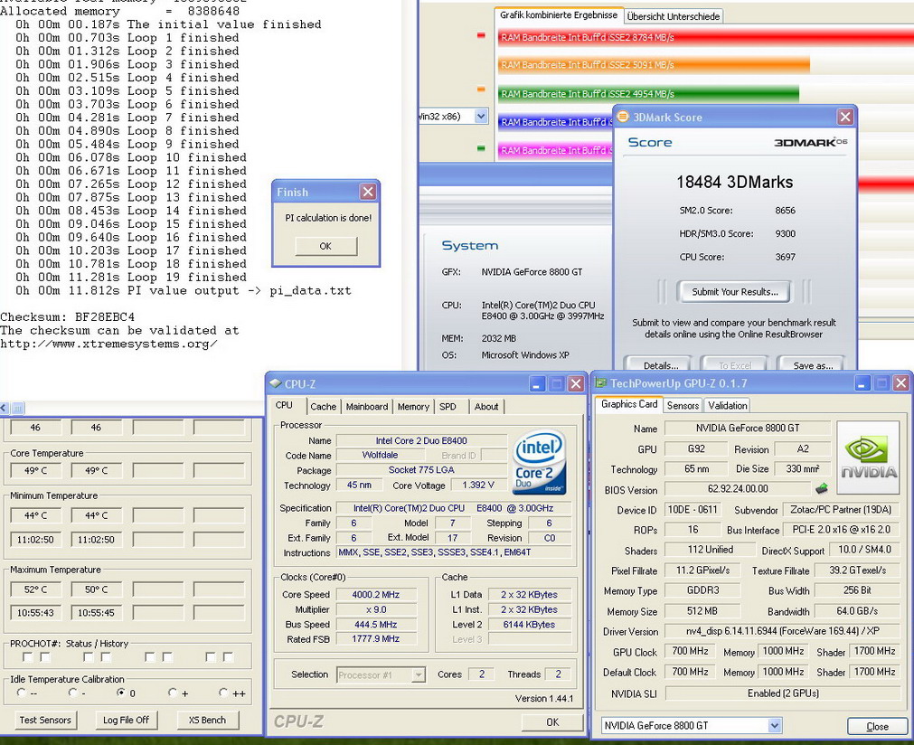Click Core Speed value 4000.2 MHz
This screenshot has width=914, height=745.
375,595
